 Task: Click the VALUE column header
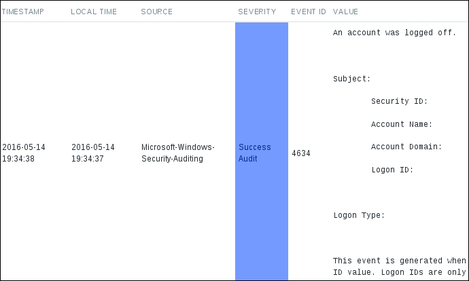[x=345, y=12]
